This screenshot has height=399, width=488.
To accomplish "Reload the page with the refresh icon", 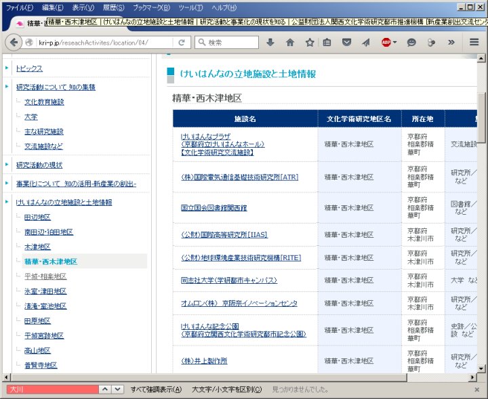I will 182,42.
